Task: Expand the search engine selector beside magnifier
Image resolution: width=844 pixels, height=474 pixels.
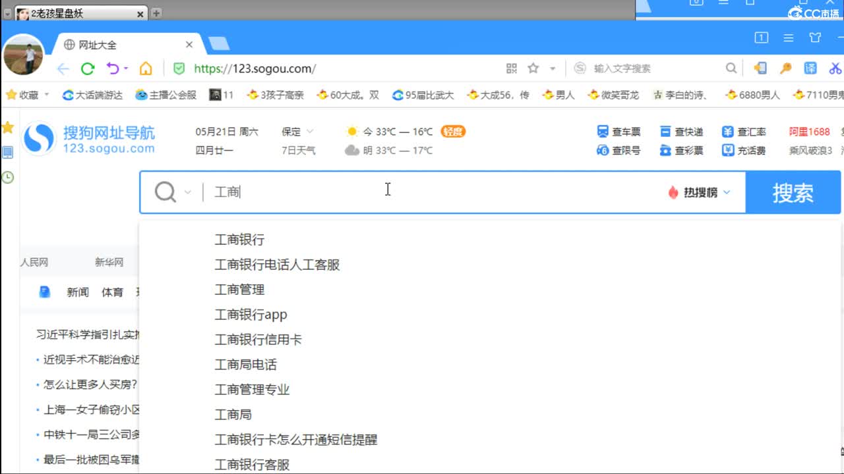Action: pyautogui.click(x=188, y=192)
